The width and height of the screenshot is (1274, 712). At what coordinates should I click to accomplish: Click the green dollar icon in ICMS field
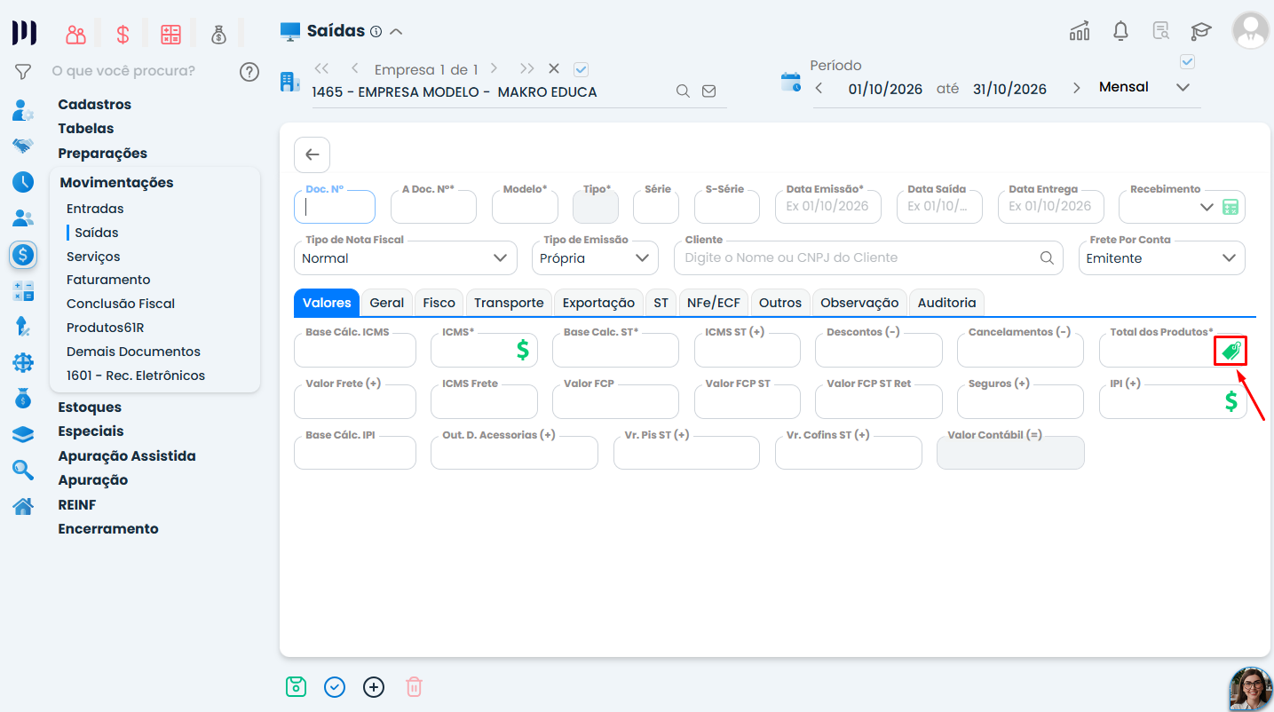pyautogui.click(x=523, y=350)
